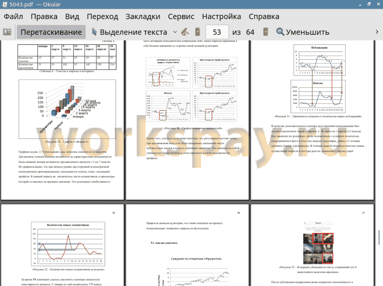Click the page with Рисунок 30 charts

pos(187,119)
